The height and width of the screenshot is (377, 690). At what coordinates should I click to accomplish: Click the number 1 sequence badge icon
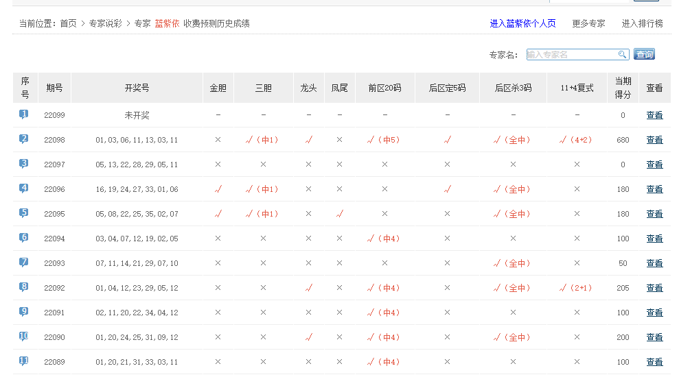[x=24, y=114]
